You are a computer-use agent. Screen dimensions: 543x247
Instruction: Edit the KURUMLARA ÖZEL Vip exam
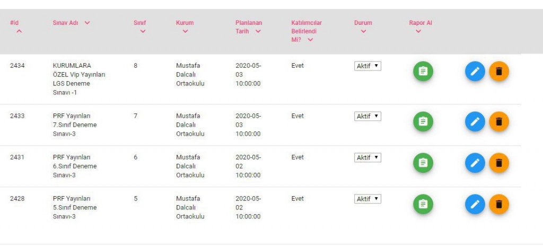tap(475, 71)
